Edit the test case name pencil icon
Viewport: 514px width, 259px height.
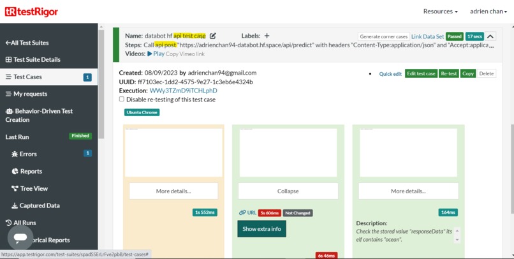pos(213,36)
